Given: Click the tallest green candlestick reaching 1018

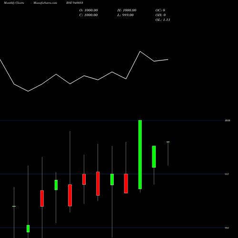Looking at the screenshot, I should click(x=140, y=155).
